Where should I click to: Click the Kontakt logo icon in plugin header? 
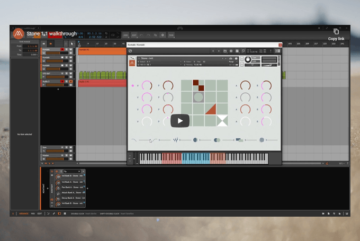click(130, 51)
